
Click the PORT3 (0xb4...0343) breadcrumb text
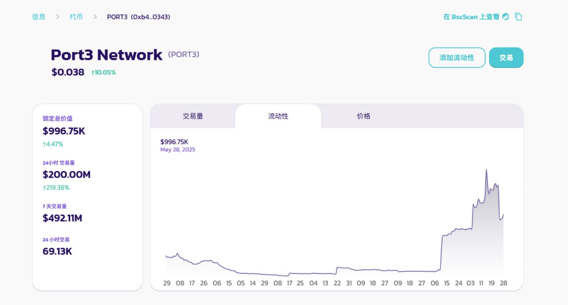[138, 17]
